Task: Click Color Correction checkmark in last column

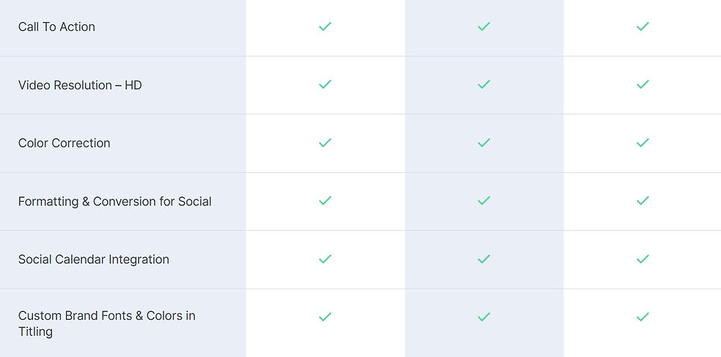Action: (643, 143)
